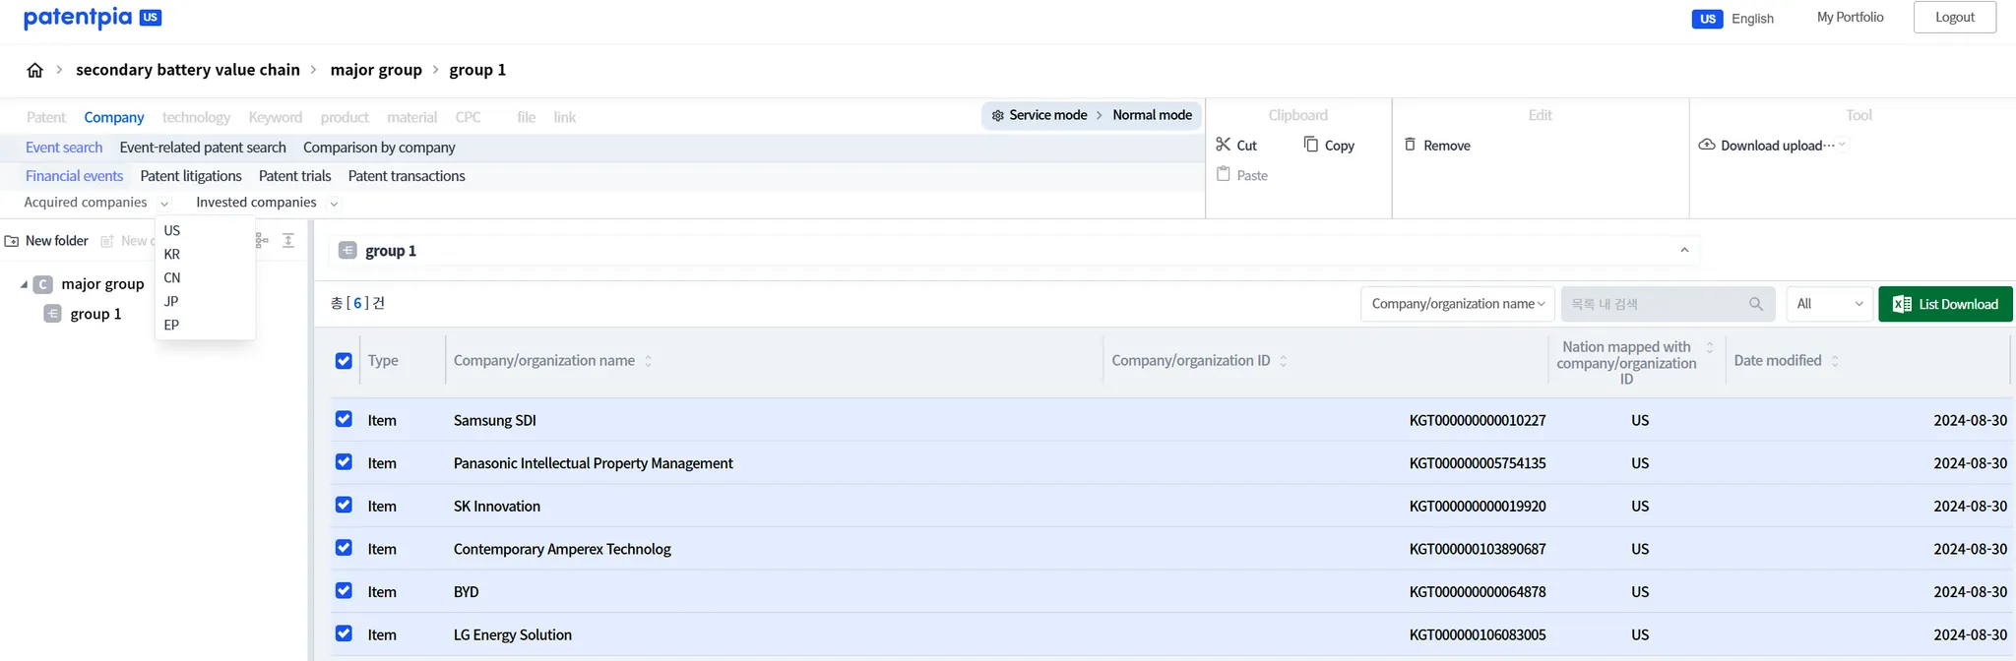Uncheck the LG Energy Solution checkbox

click(344, 633)
